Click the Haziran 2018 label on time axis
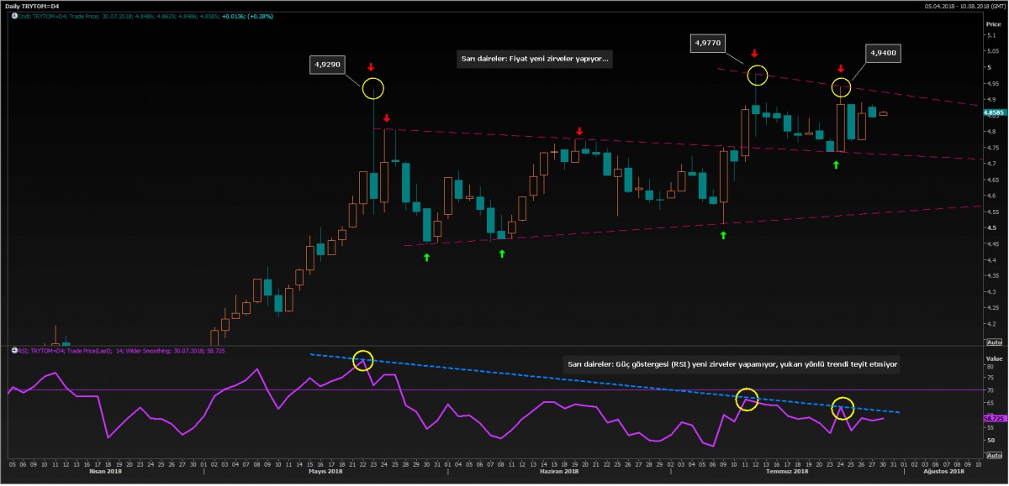 pyautogui.click(x=558, y=472)
